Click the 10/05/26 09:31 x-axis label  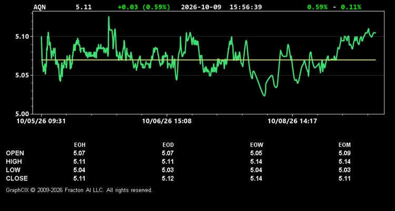(41, 121)
